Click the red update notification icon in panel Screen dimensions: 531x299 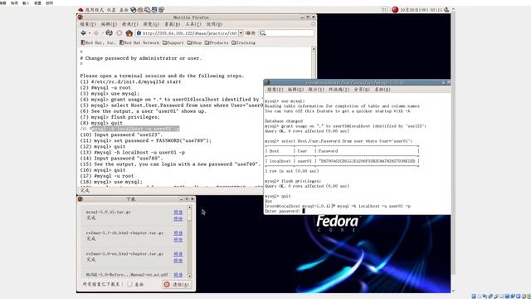(x=395, y=10)
